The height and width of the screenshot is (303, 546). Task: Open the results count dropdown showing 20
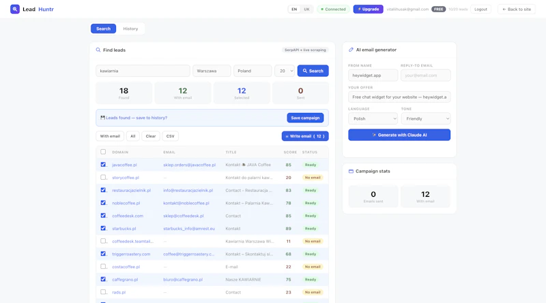[x=285, y=71]
